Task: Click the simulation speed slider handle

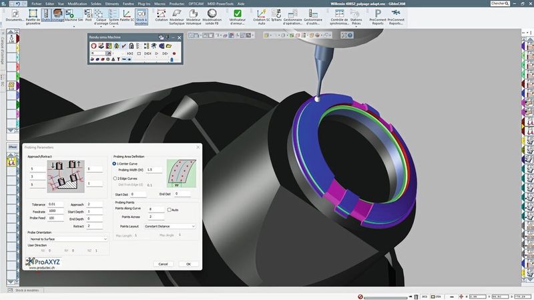Action: [172, 60]
